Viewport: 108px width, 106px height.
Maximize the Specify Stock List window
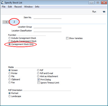[x=98, y=3]
